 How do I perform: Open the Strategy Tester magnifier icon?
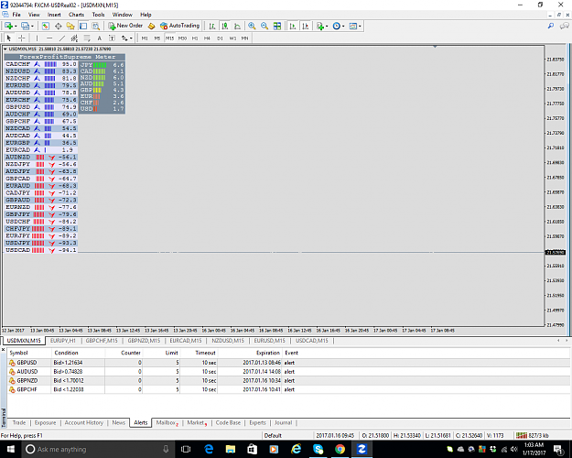click(95, 26)
